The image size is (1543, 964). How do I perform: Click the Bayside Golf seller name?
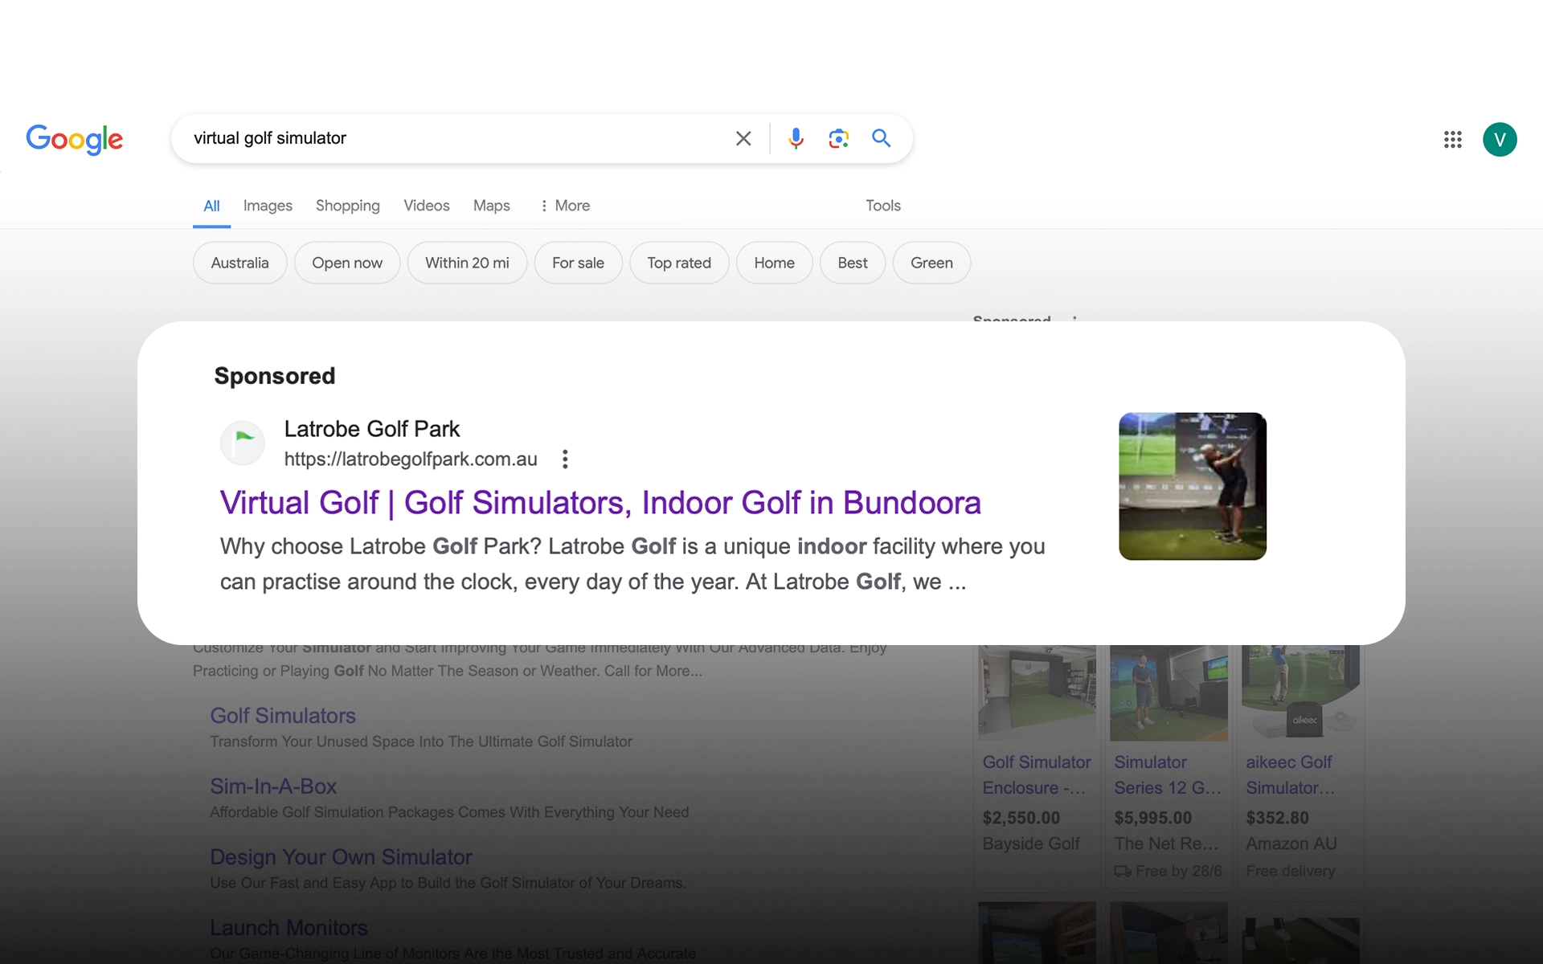[x=1031, y=843]
